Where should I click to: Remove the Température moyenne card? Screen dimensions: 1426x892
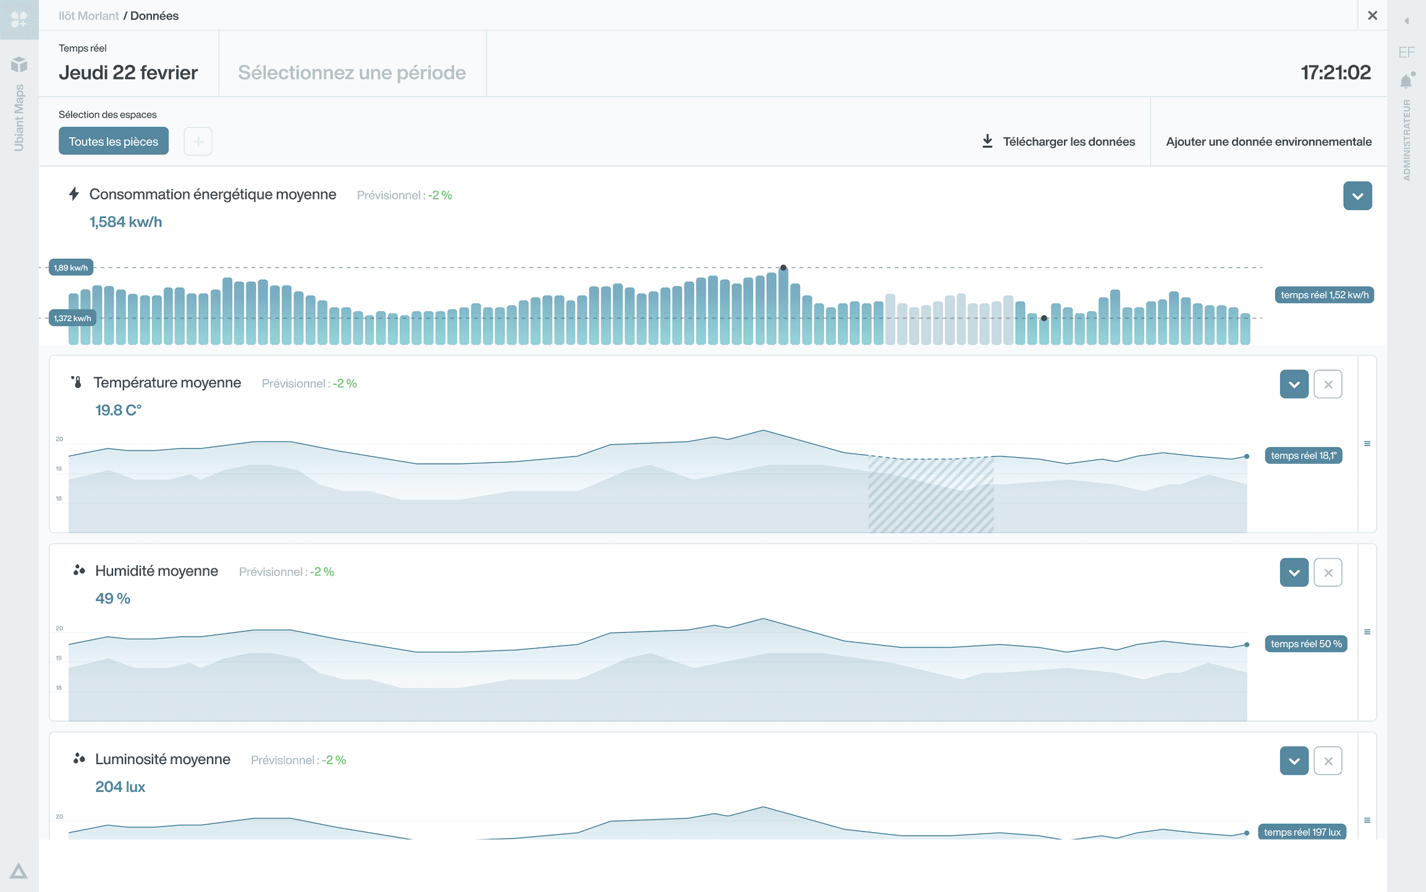click(x=1328, y=384)
